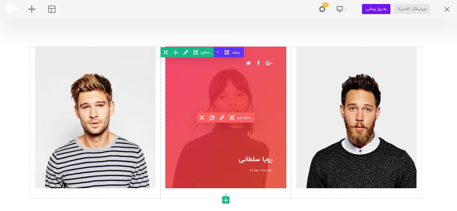Expand the responsive preview monitor dropdown

(x=342, y=9)
